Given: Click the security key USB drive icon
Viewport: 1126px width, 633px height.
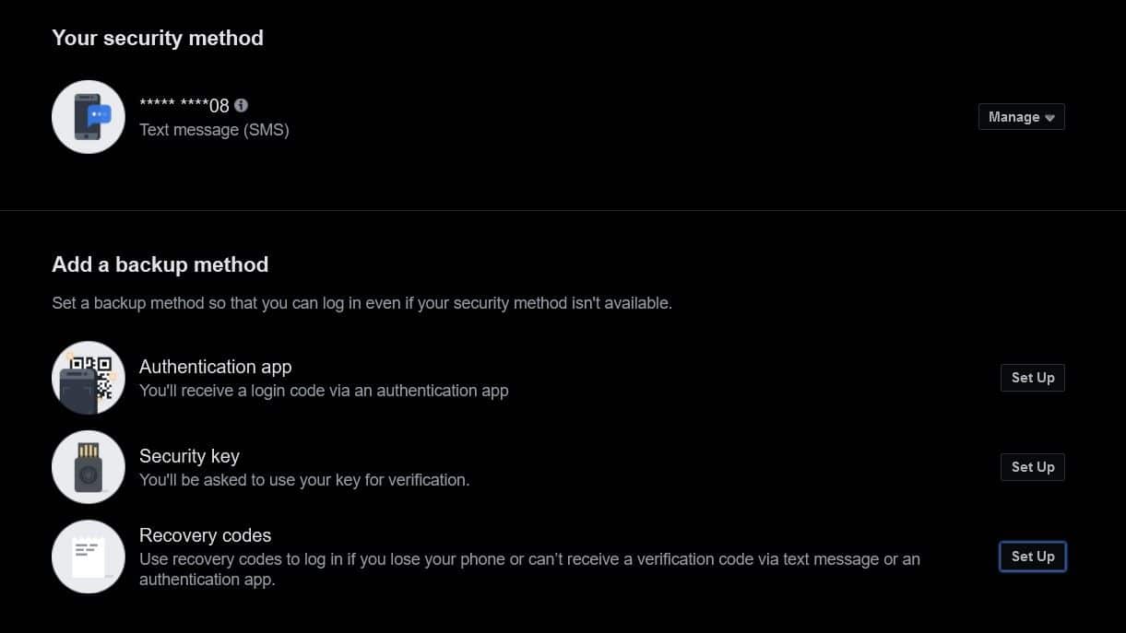Looking at the screenshot, I should point(88,466).
